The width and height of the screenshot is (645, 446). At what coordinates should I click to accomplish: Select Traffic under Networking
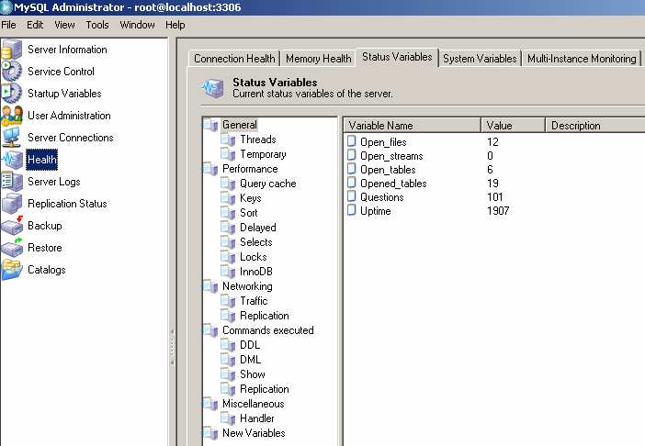click(254, 301)
